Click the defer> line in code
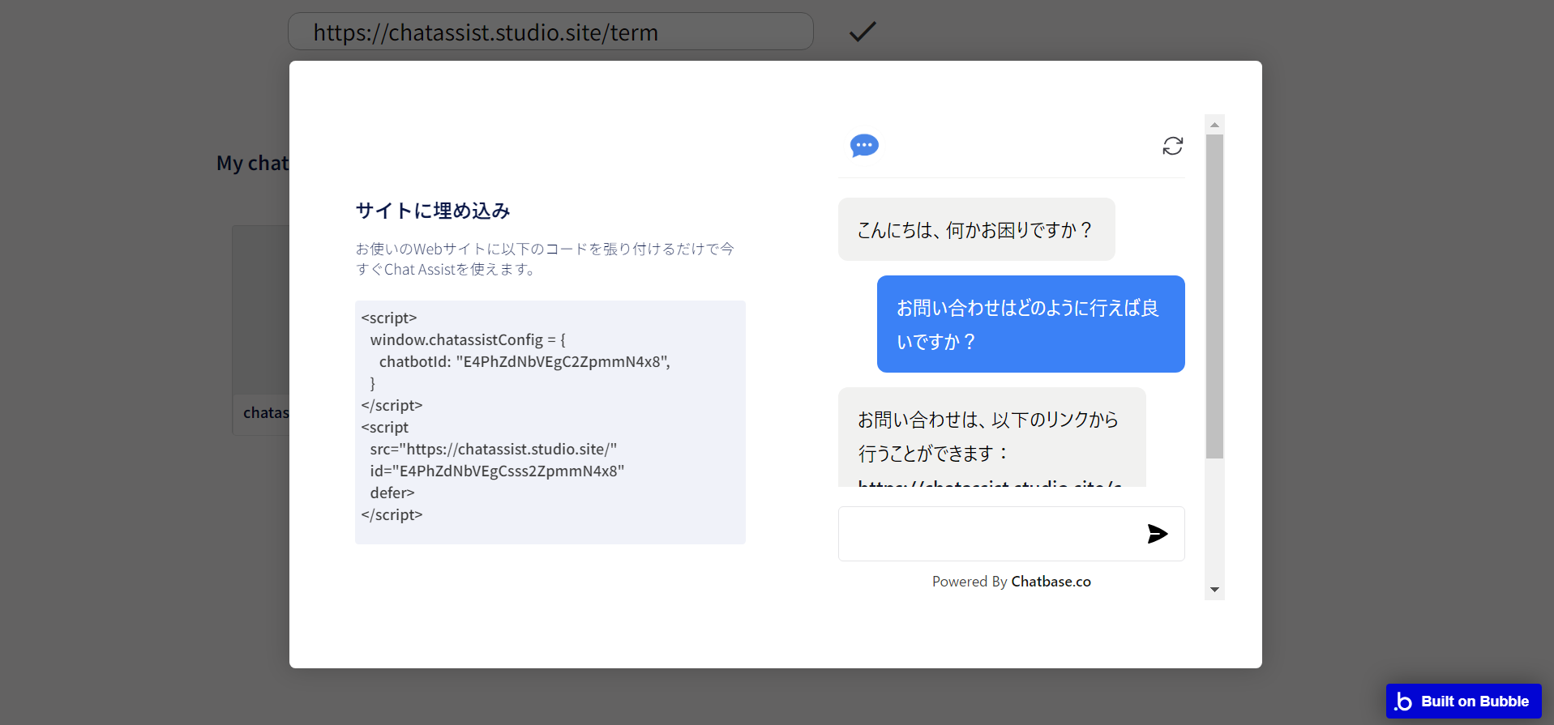This screenshot has height=725, width=1554. click(392, 493)
